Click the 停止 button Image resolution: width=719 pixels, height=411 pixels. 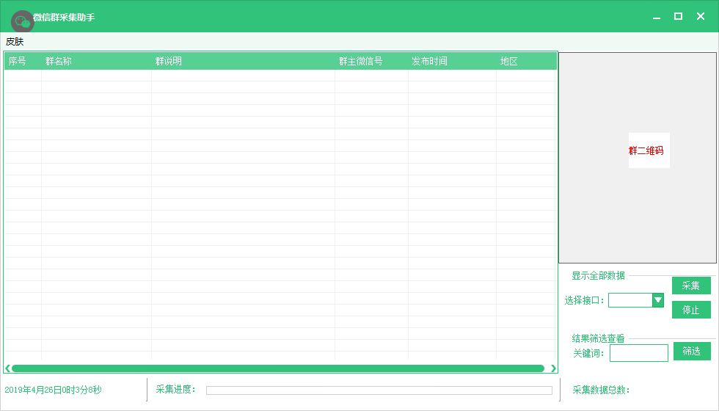tap(691, 310)
